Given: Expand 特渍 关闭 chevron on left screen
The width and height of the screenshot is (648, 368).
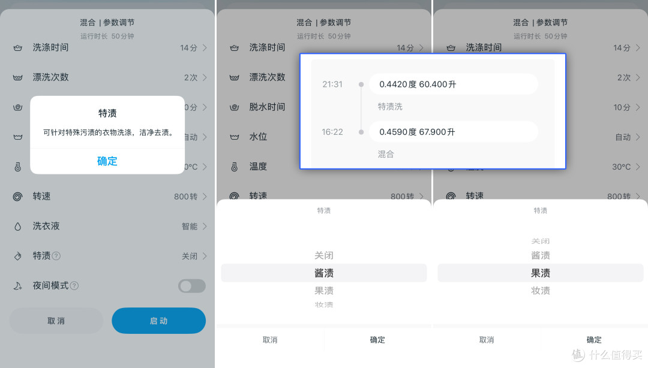Looking at the screenshot, I should pos(205,256).
